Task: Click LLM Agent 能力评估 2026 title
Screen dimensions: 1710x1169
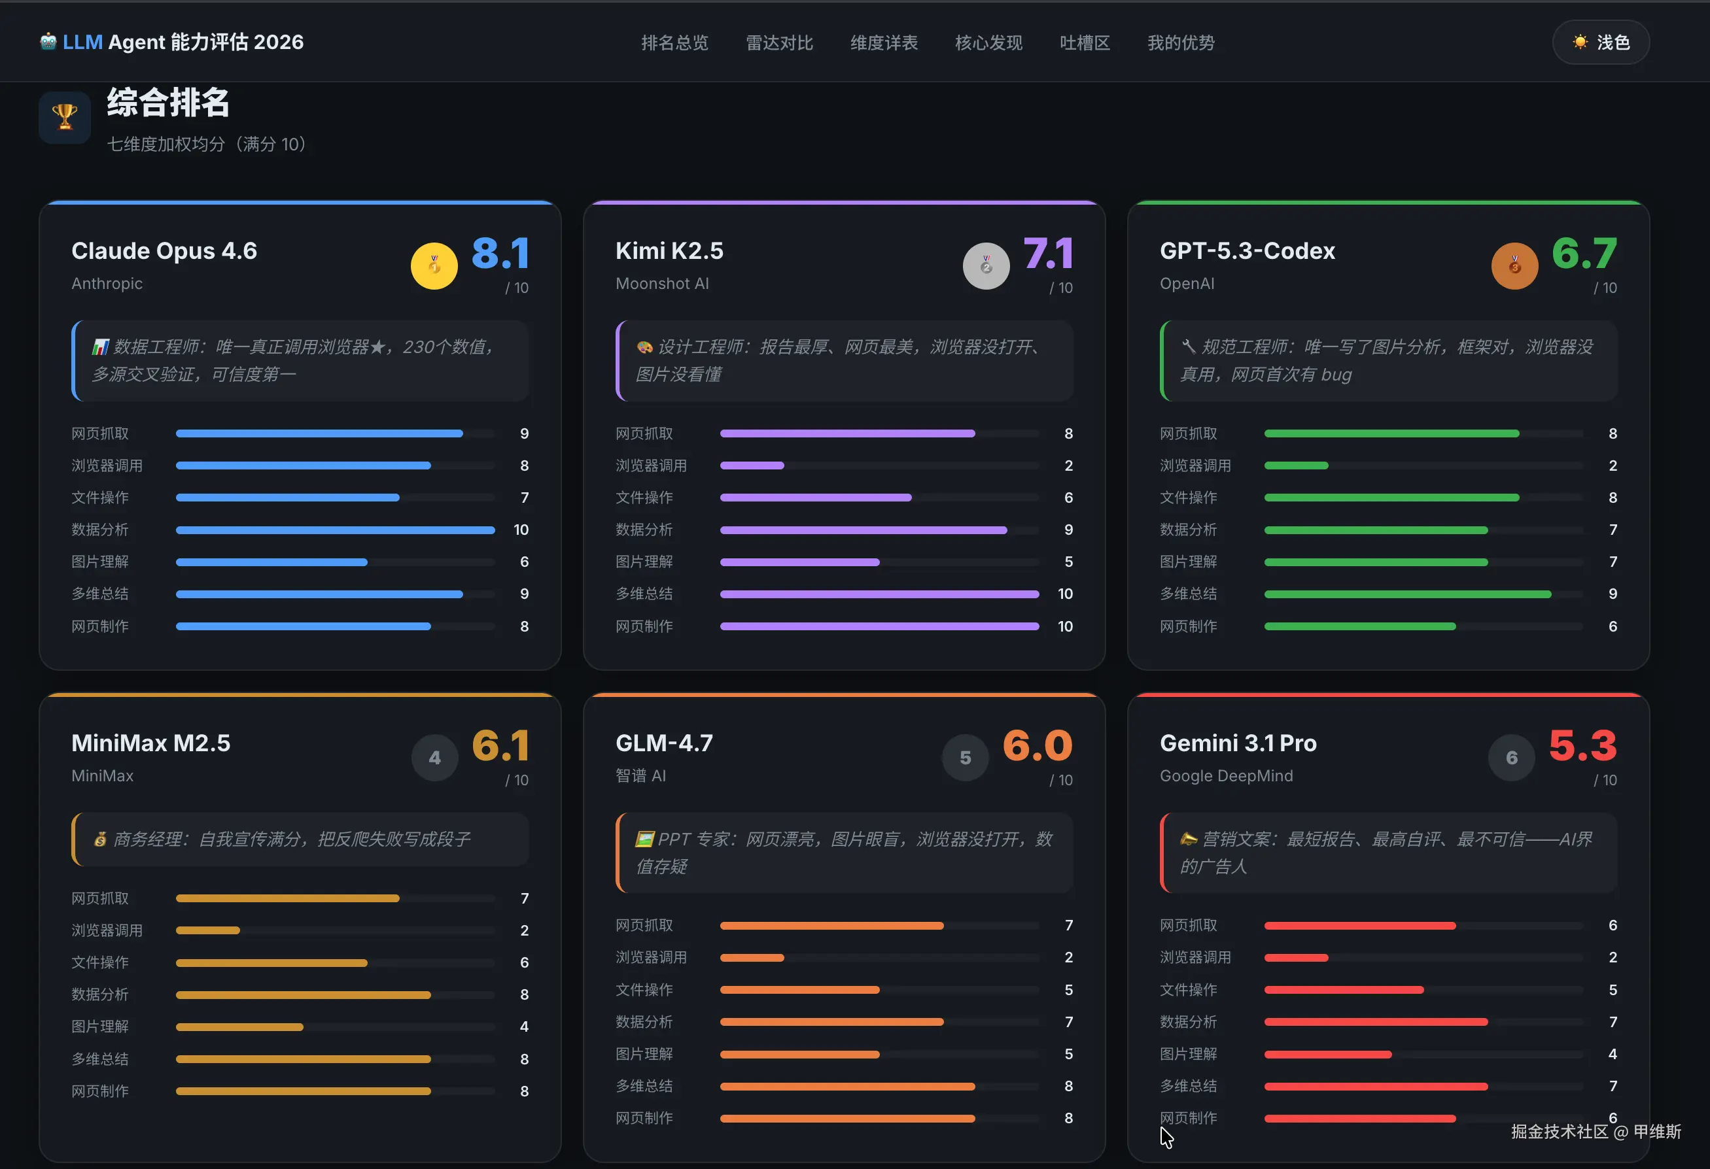Action: pos(183,42)
